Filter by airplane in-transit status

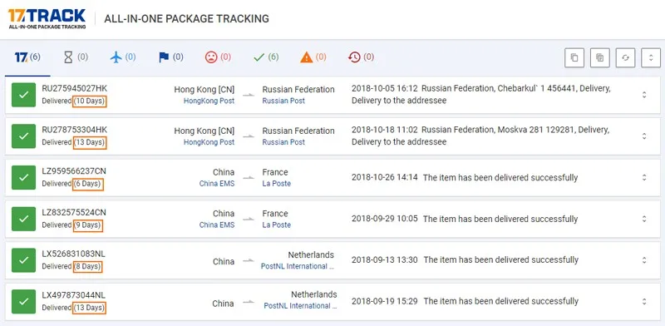point(123,57)
